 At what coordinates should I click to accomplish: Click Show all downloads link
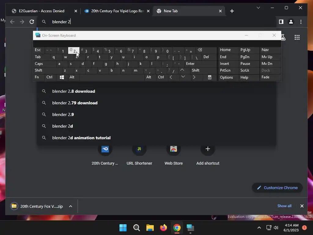(x=284, y=206)
